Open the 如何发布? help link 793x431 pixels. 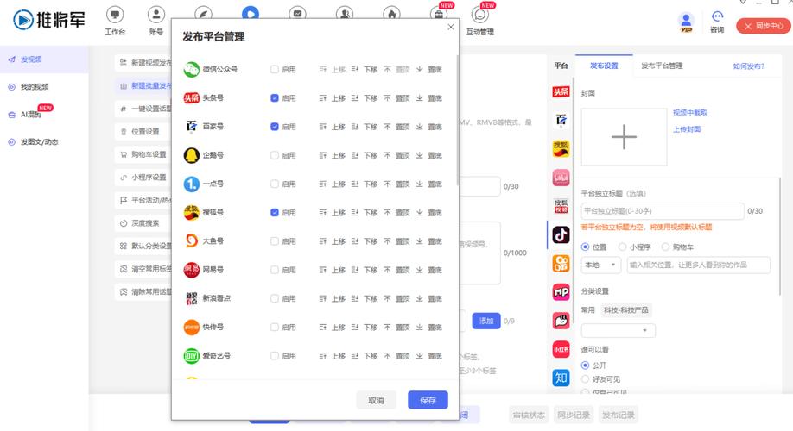(x=748, y=66)
